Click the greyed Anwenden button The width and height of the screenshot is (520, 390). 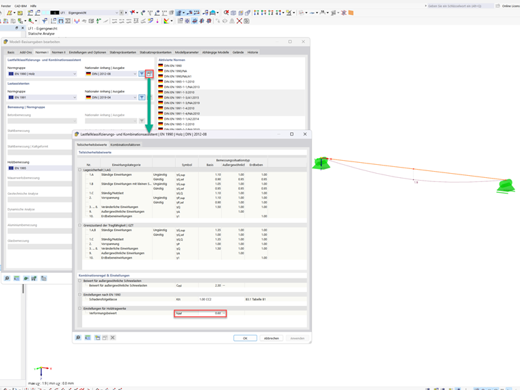click(297, 338)
